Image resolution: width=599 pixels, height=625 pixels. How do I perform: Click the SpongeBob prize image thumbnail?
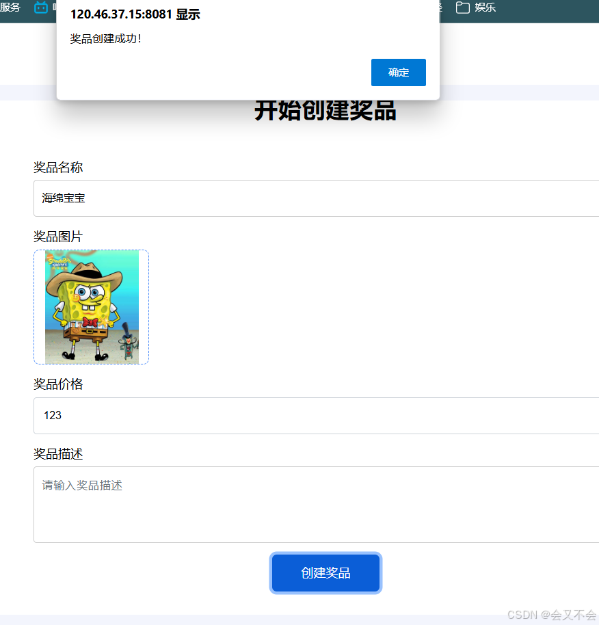tap(92, 307)
